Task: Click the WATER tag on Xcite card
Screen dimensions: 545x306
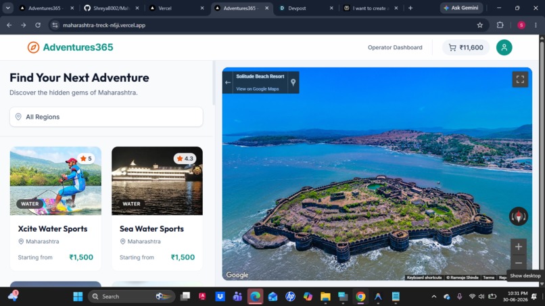Action: 30,204
